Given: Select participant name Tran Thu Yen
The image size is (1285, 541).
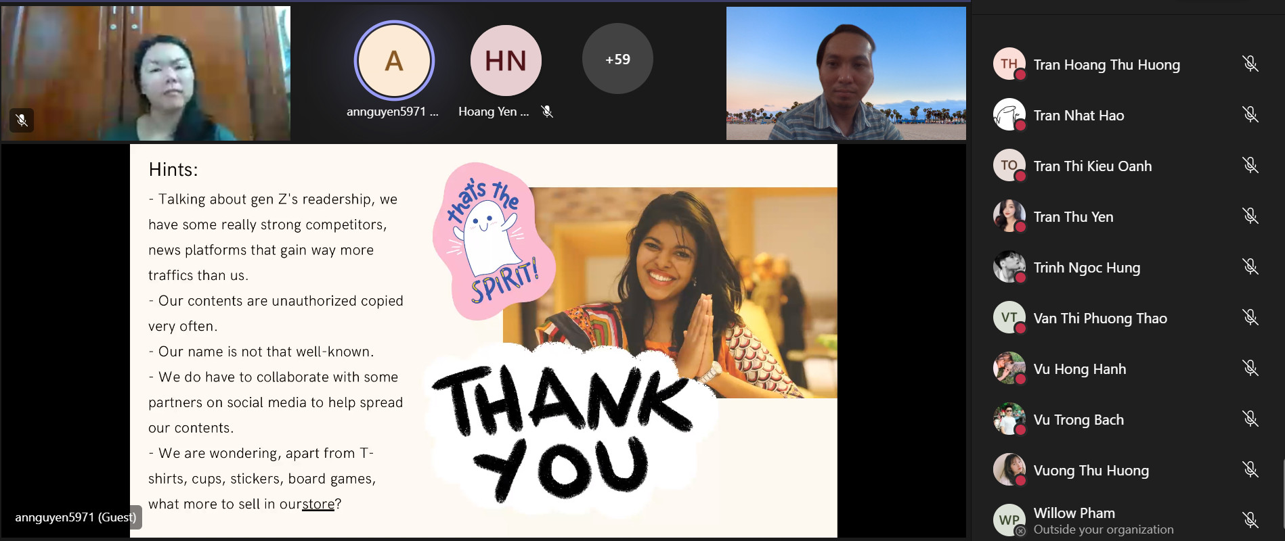Looking at the screenshot, I should pos(1073,217).
